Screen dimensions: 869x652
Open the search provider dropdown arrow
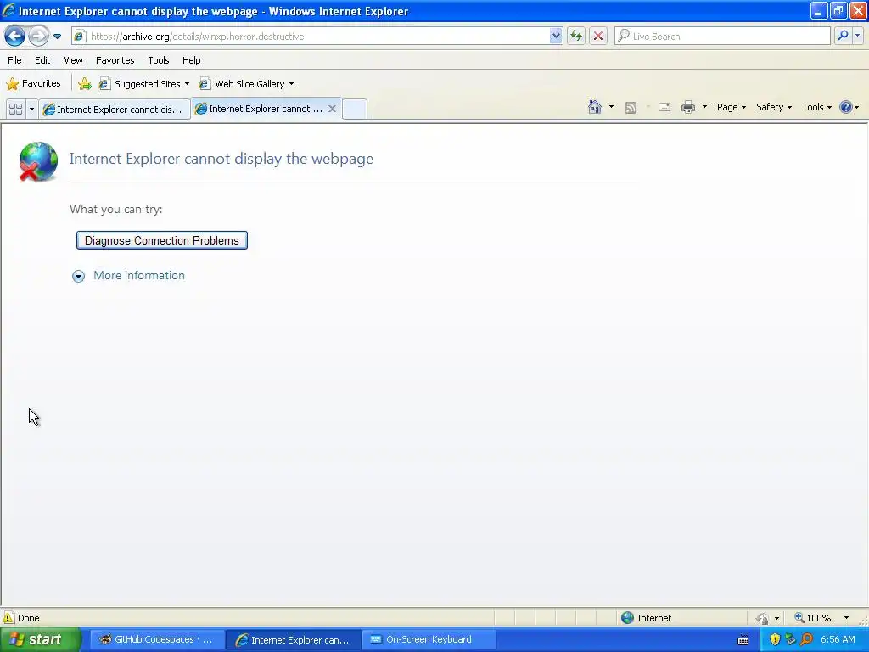(x=857, y=36)
